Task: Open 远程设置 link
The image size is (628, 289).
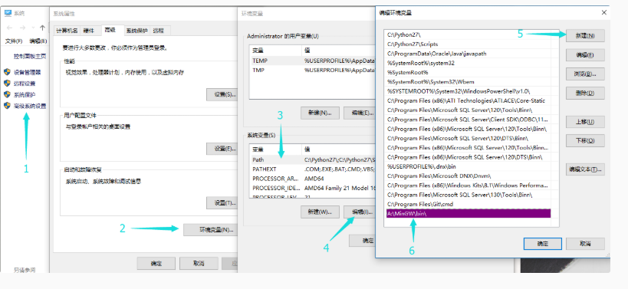Action: [x=25, y=84]
